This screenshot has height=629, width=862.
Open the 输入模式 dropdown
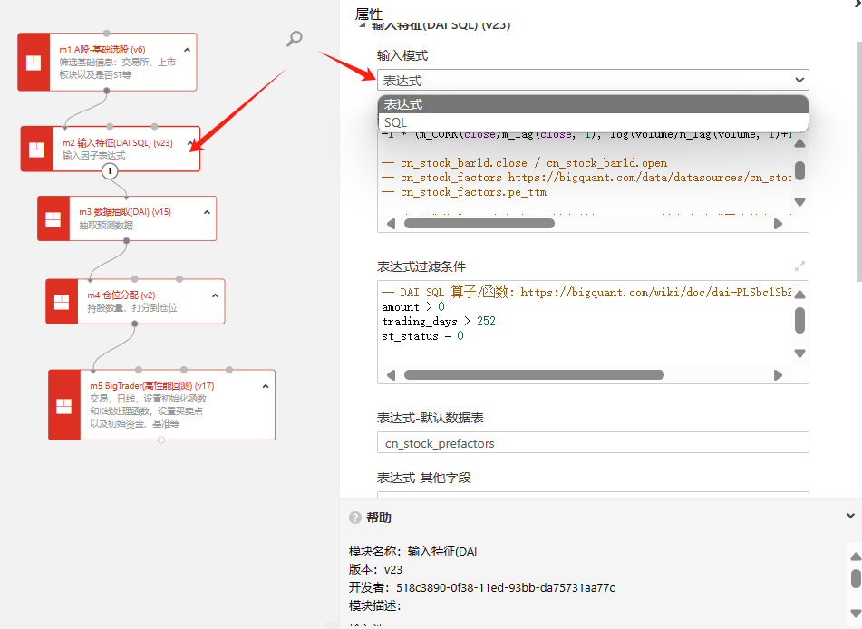(x=593, y=81)
